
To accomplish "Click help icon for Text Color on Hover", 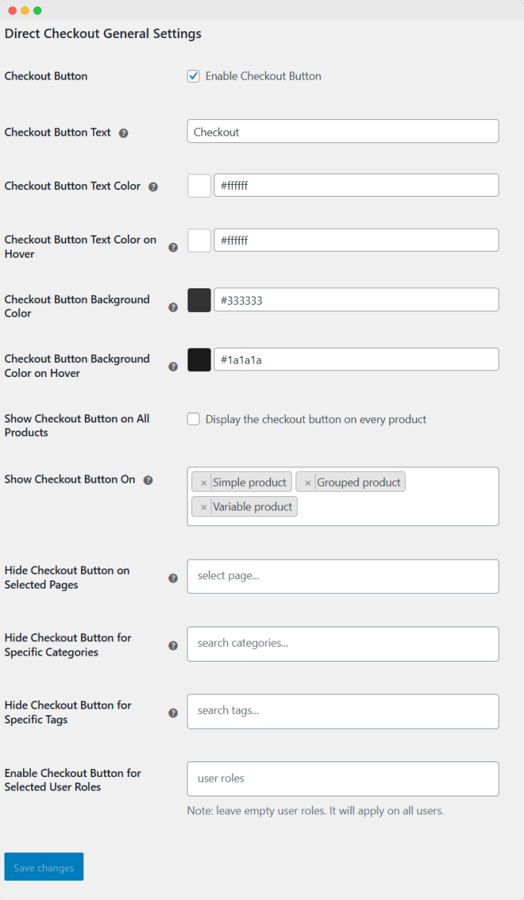I will pyautogui.click(x=173, y=247).
